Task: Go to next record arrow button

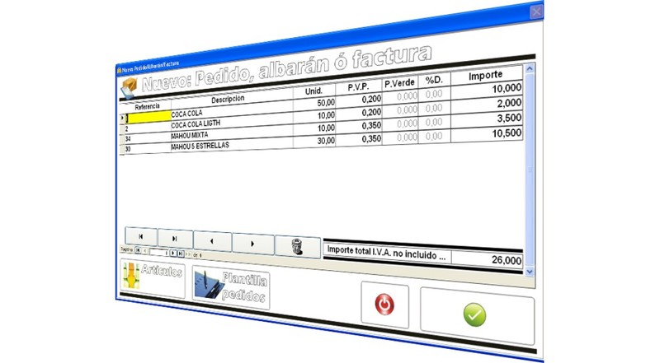Action: point(252,243)
